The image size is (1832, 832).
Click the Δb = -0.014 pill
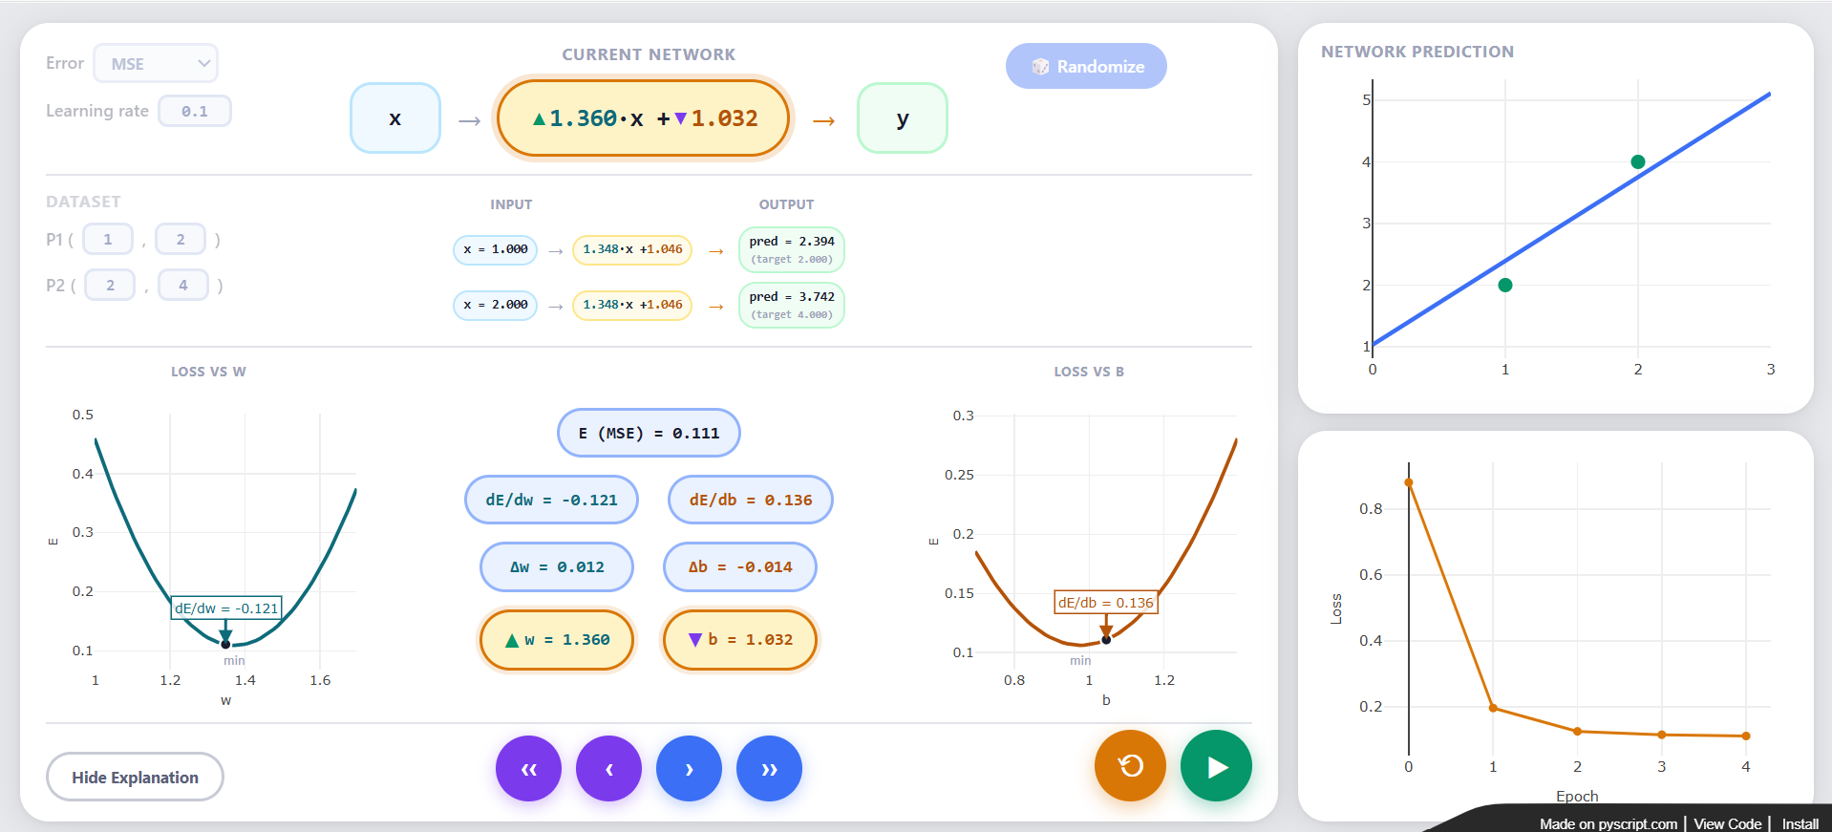tap(740, 566)
